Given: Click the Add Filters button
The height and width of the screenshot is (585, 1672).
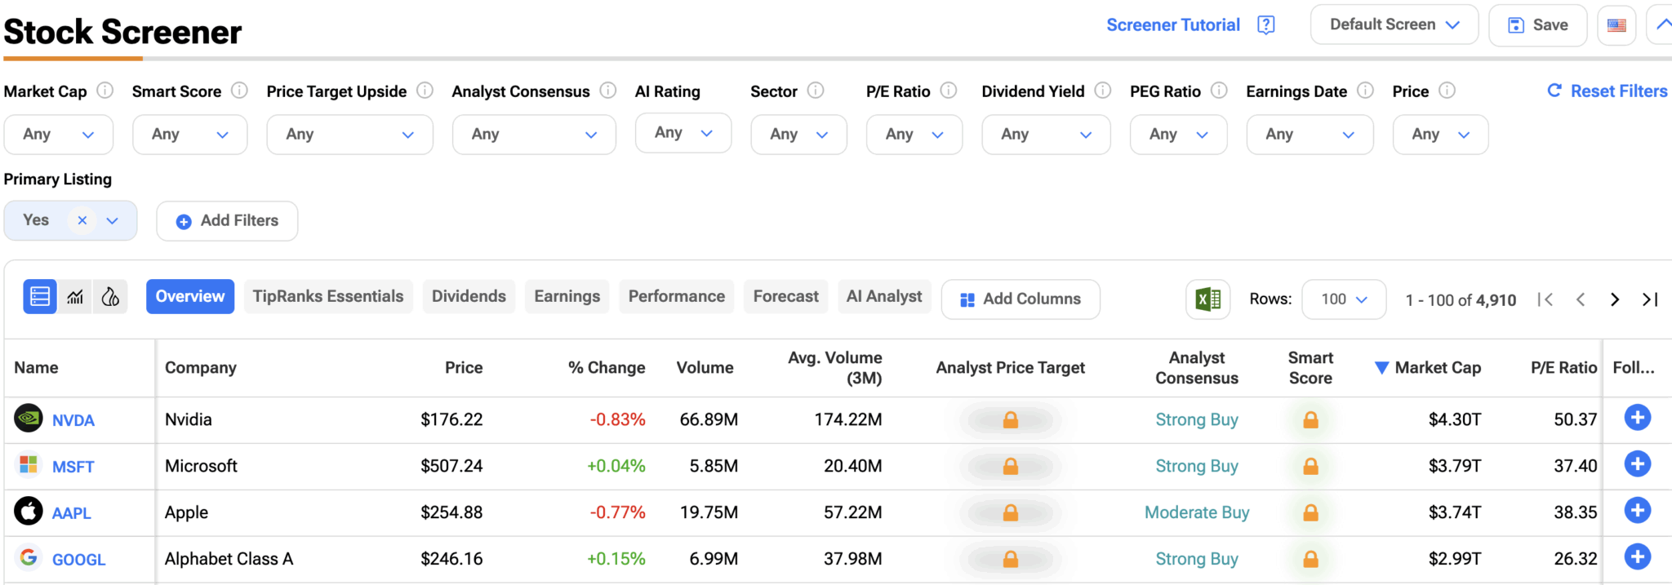Looking at the screenshot, I should click(227, 221).
